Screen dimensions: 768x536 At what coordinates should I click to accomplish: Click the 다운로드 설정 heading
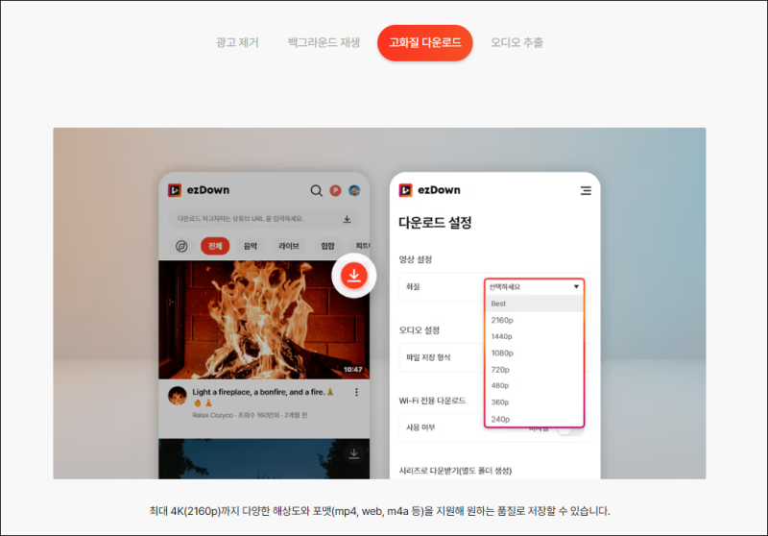[435, 223]
